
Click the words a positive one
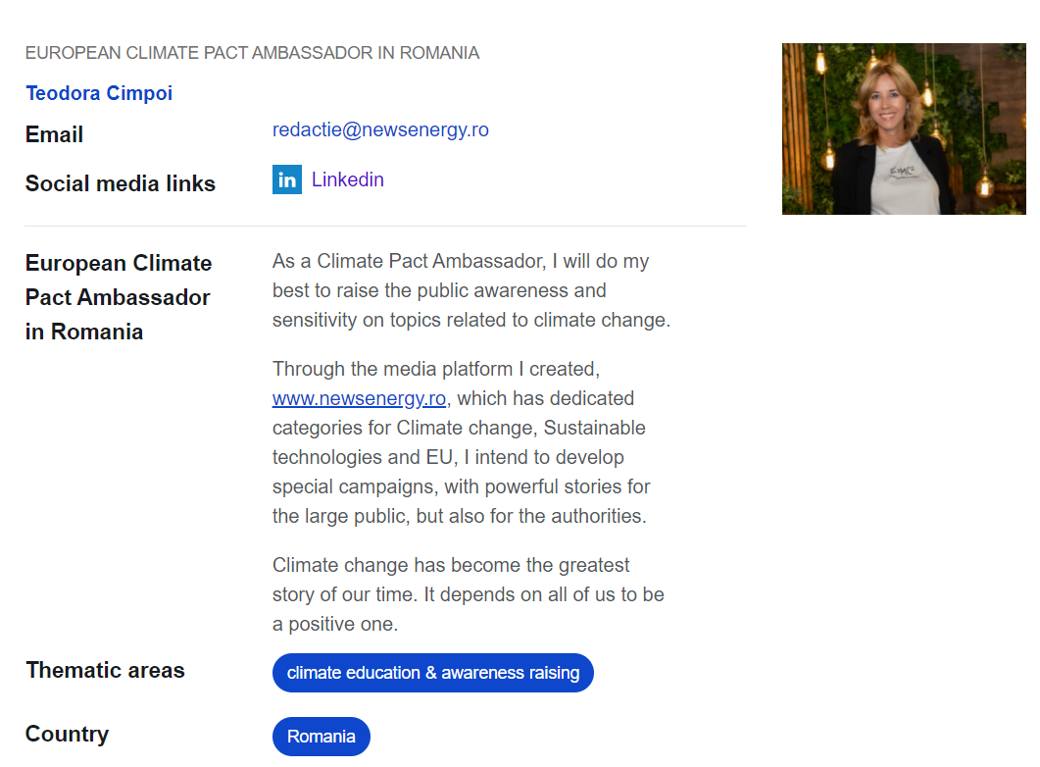pos(335,625)
